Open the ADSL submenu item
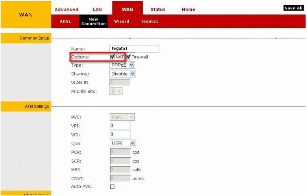 point(65,21)
